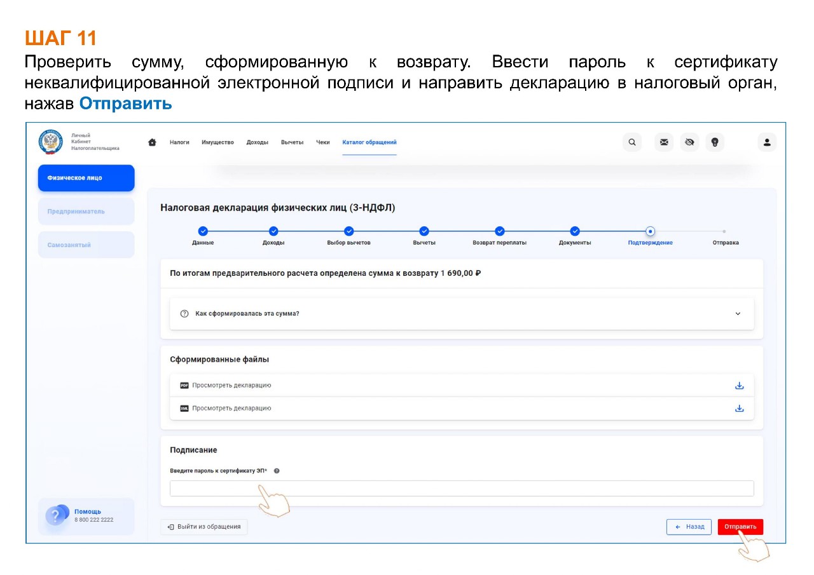Download the XML declaration file
This screenshot has height=575, width=814.
point(739,409)
